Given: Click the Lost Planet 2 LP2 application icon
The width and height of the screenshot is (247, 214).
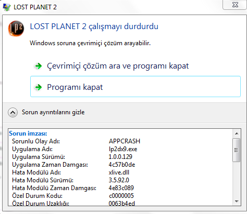Looking at the screenshot, I should click(x=16, y=29).
